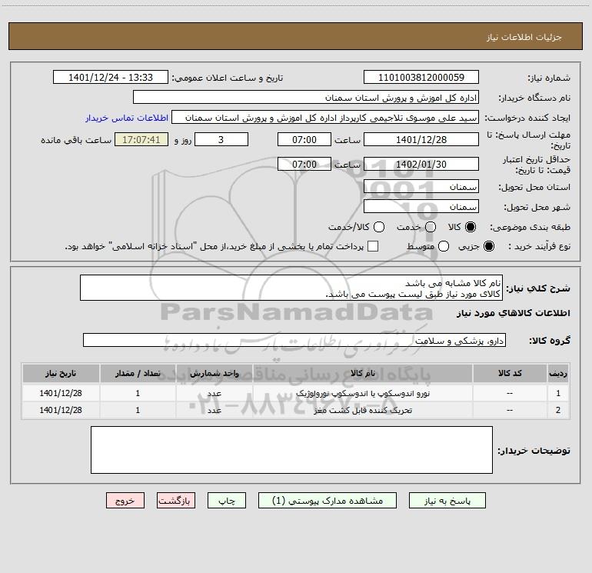Select the جزیی purchase type radio

coord(489,246)
